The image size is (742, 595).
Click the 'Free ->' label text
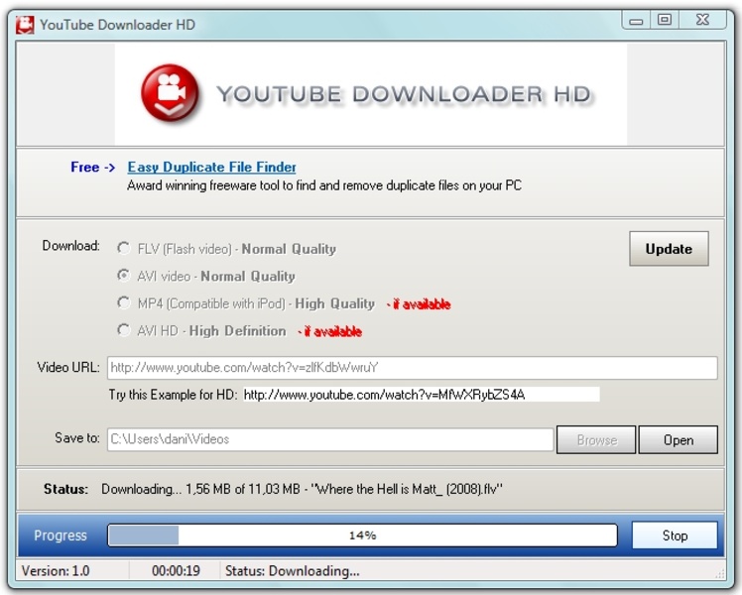tap(93, 167)
